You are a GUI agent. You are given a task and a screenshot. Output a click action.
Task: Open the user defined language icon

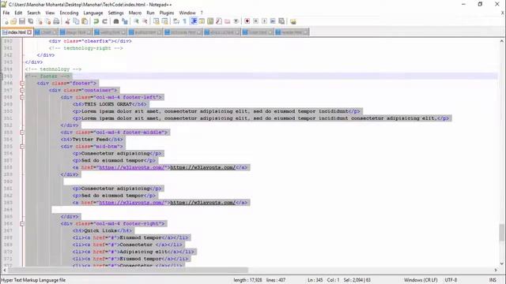(x=202, y=21)
